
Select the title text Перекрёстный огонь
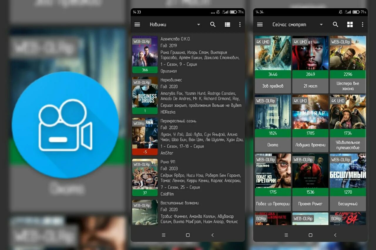[178, 121]
